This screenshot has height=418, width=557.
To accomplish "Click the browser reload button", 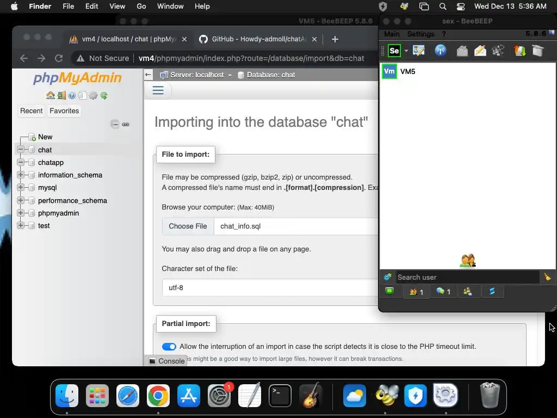I will (x=59, y=58).
